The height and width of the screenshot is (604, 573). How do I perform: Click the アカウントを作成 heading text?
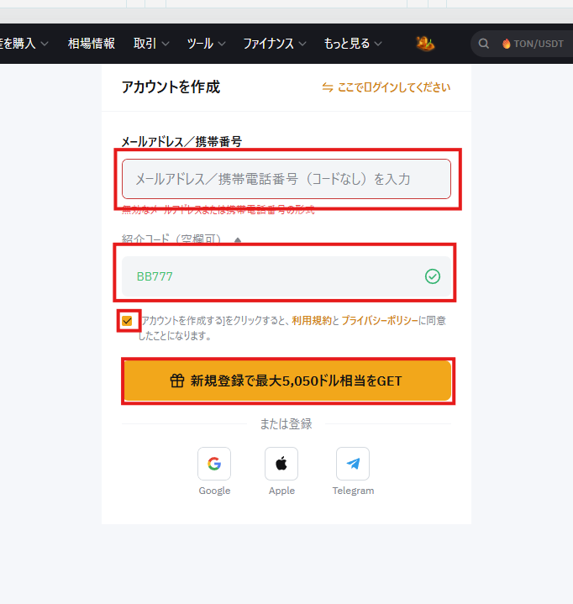click(x=171, y=87)
